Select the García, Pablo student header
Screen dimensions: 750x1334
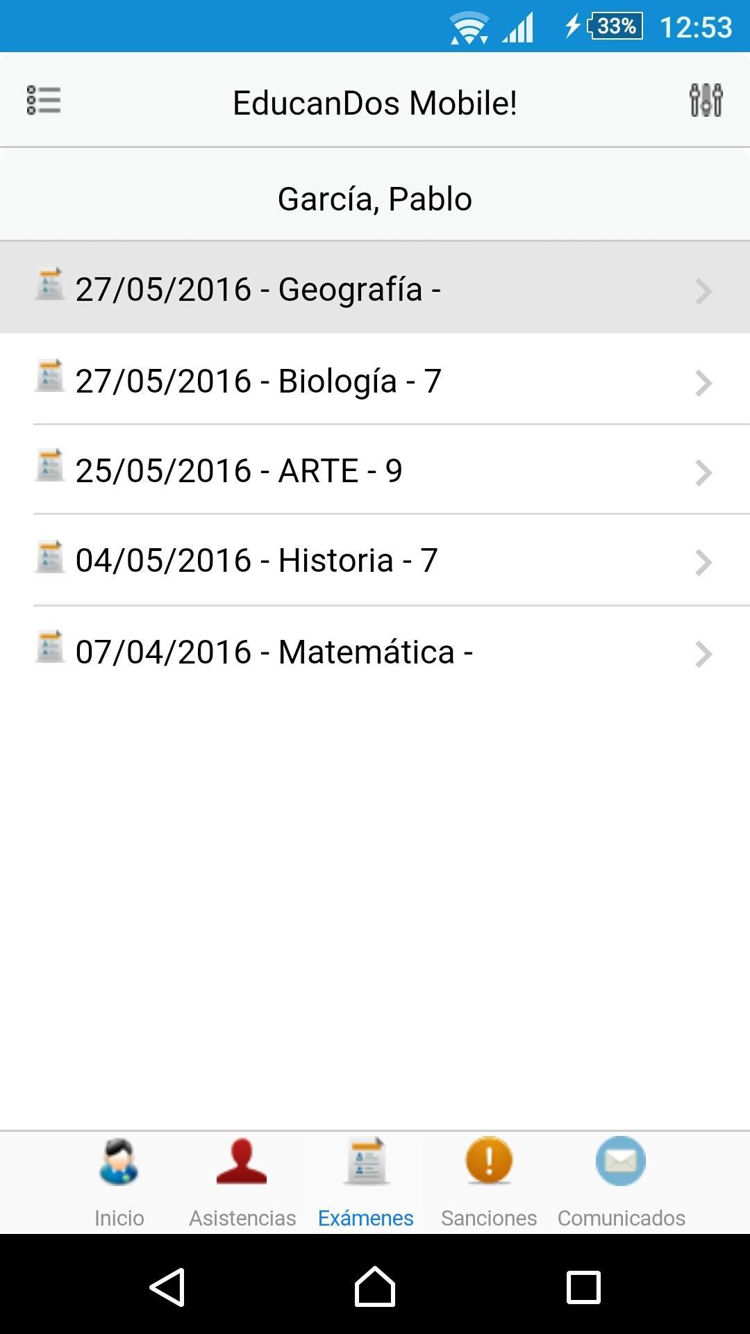point(375,199)
